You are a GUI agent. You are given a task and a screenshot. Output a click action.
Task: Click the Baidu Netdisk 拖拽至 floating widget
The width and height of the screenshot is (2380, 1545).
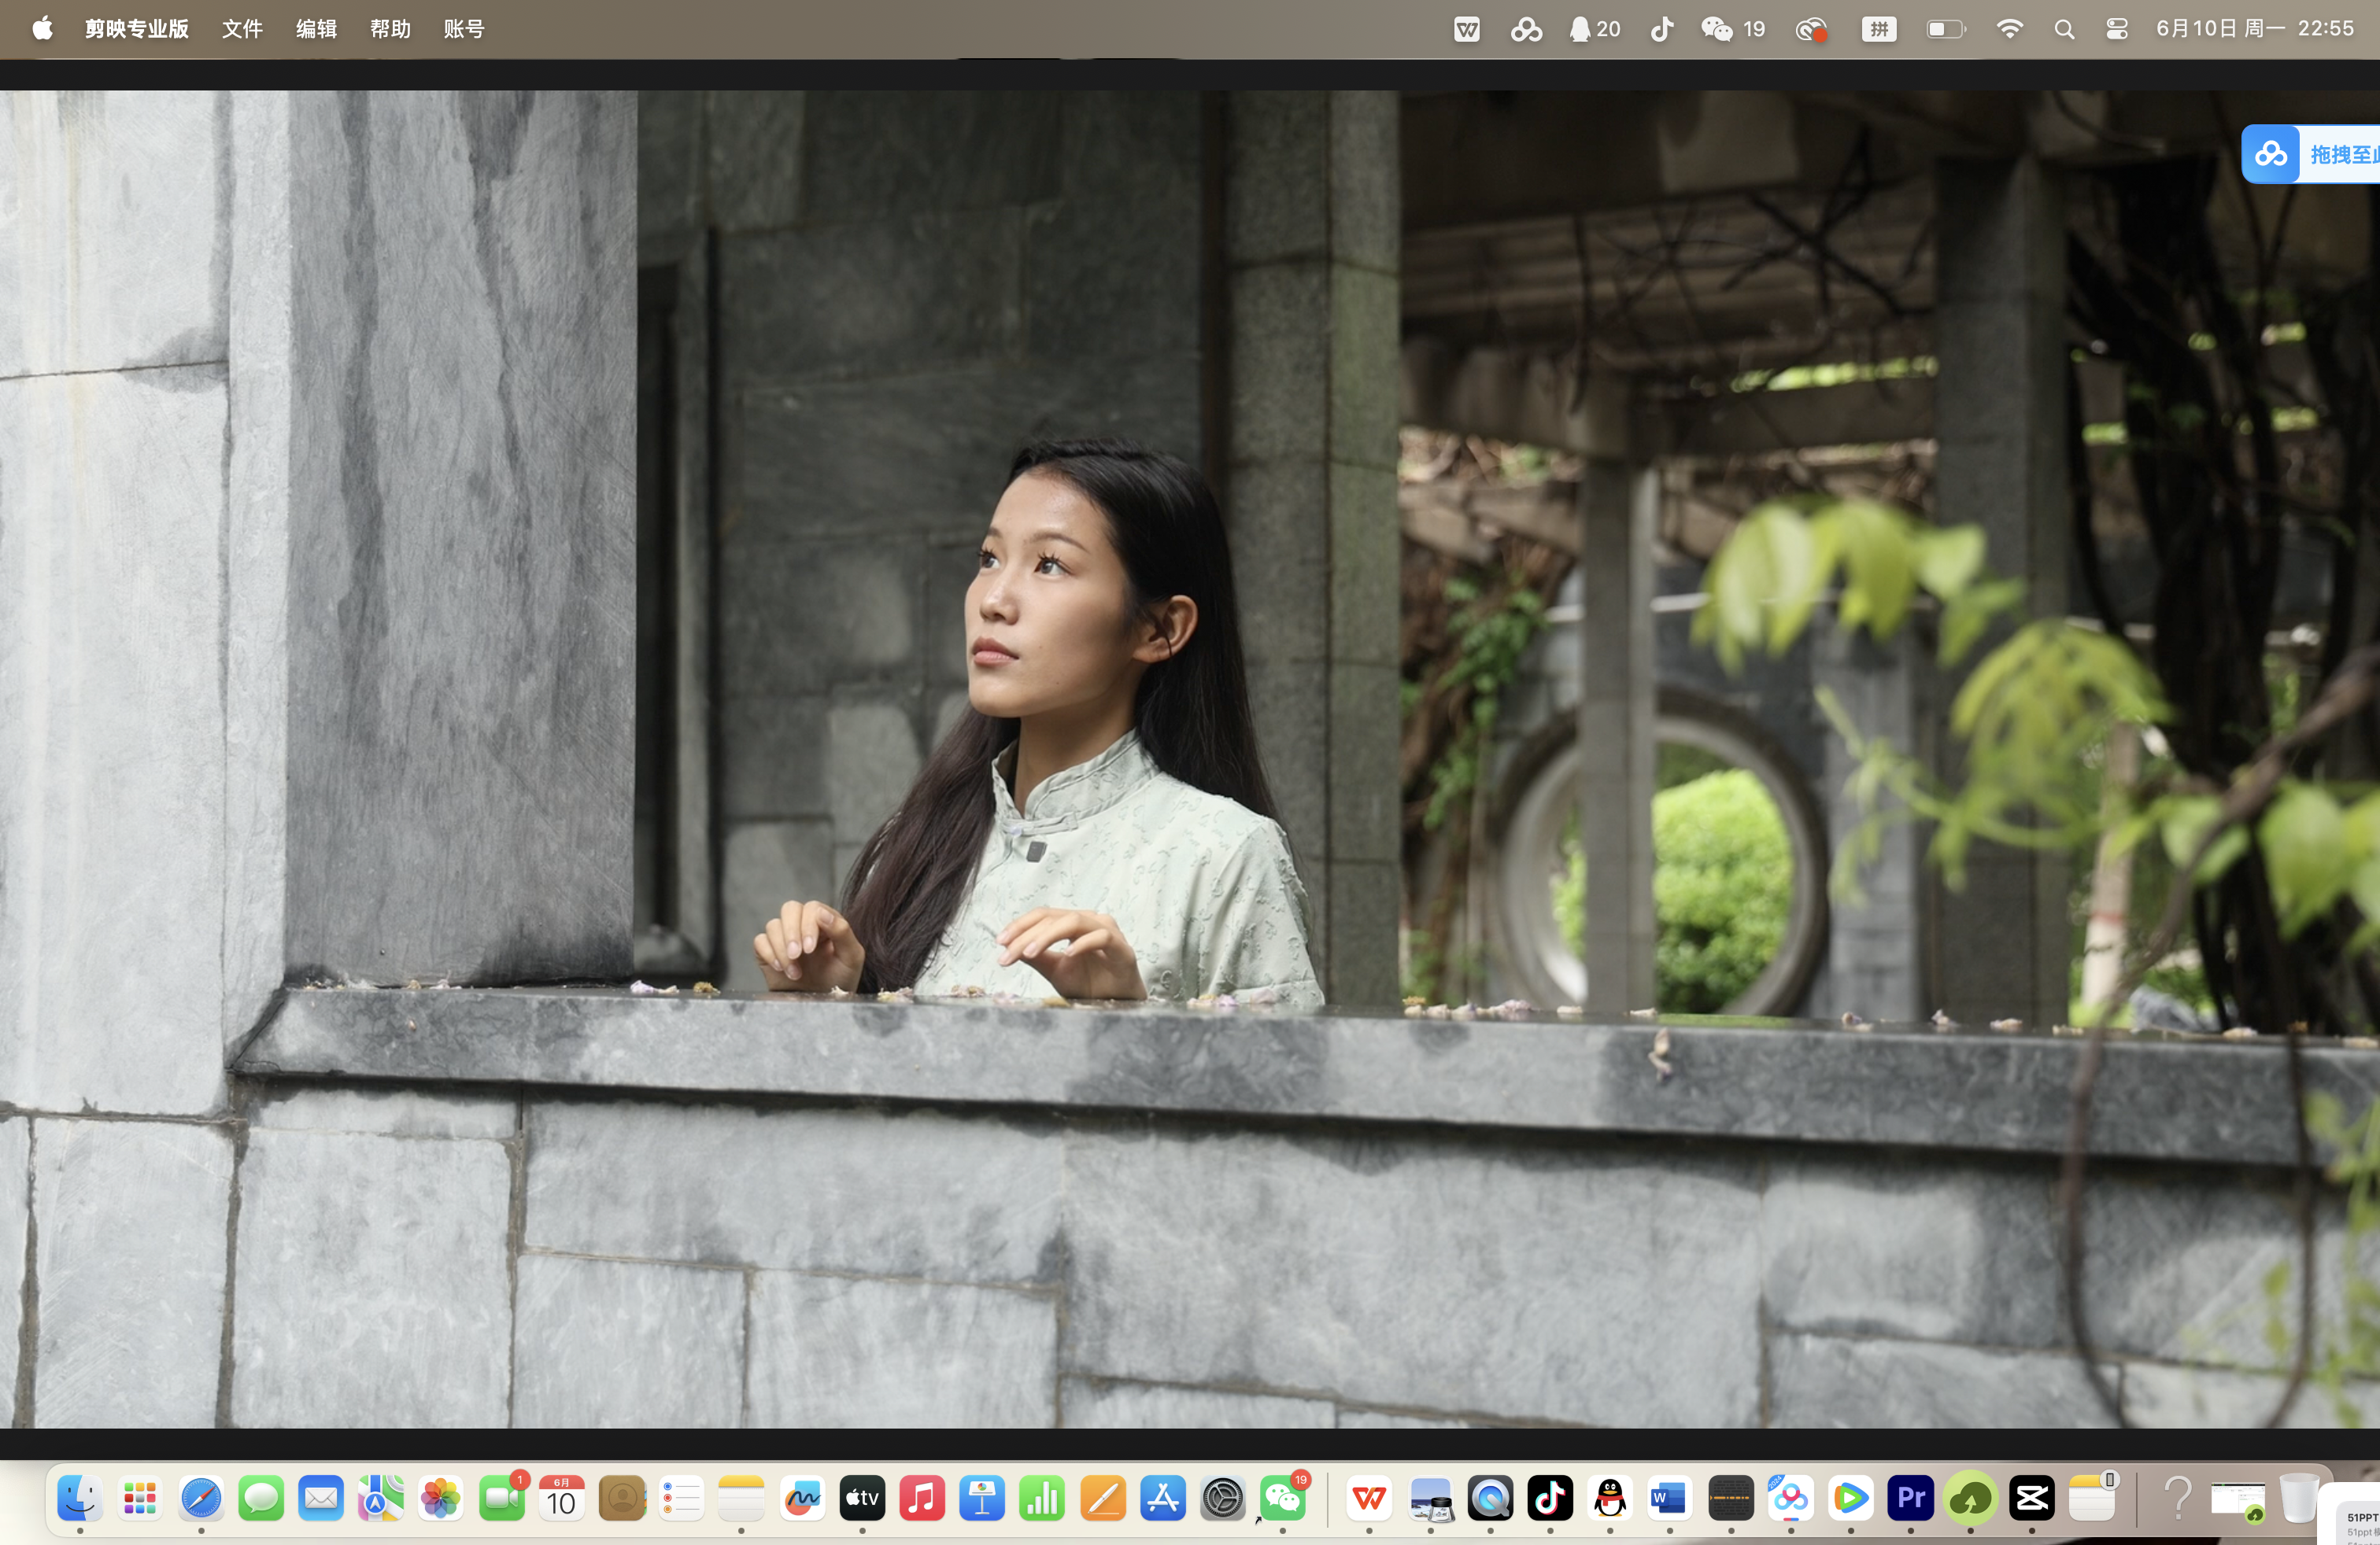[x=2310, y=154]
